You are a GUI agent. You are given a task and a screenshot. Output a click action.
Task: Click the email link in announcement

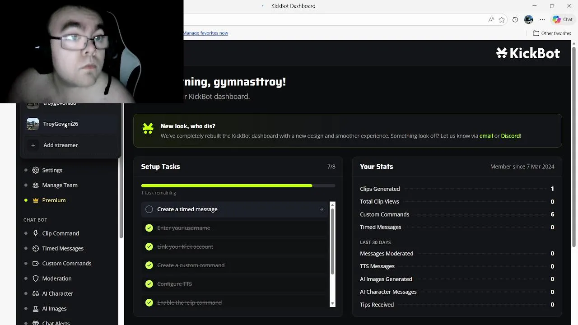click(486, 136)
